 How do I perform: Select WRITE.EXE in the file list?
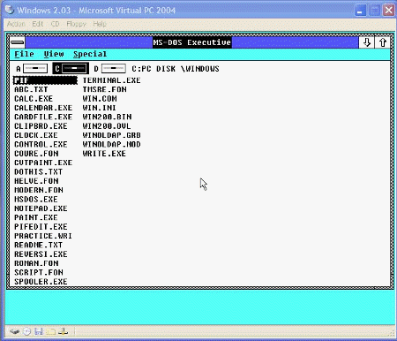(104, 154)
